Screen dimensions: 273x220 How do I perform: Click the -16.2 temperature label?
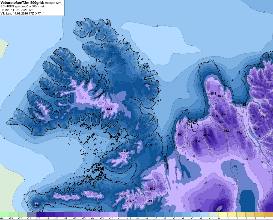(226, 131)
